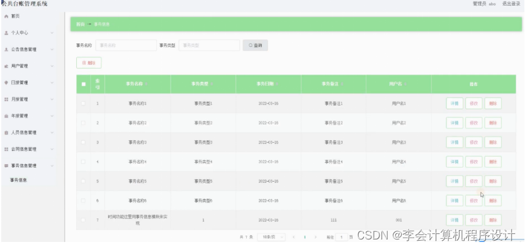Click 修改 for row index 7
Screen dimensions: 525x247
pyautogui.click(x=474, y=220)
